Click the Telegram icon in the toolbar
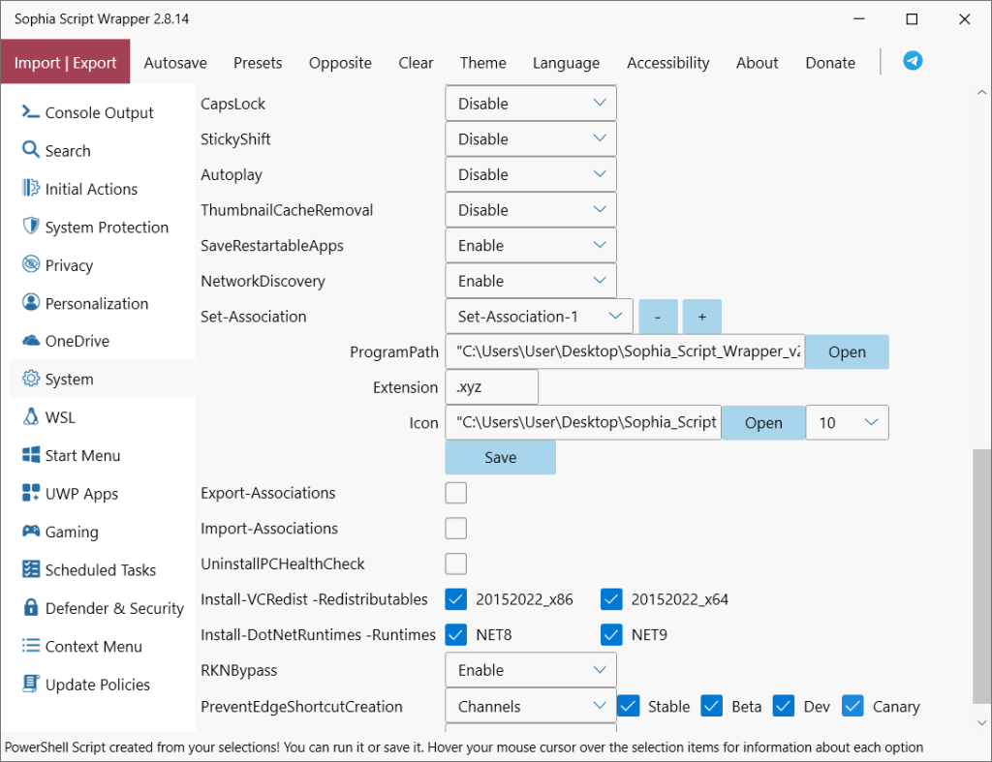992x762 pixels. point(912,61)
